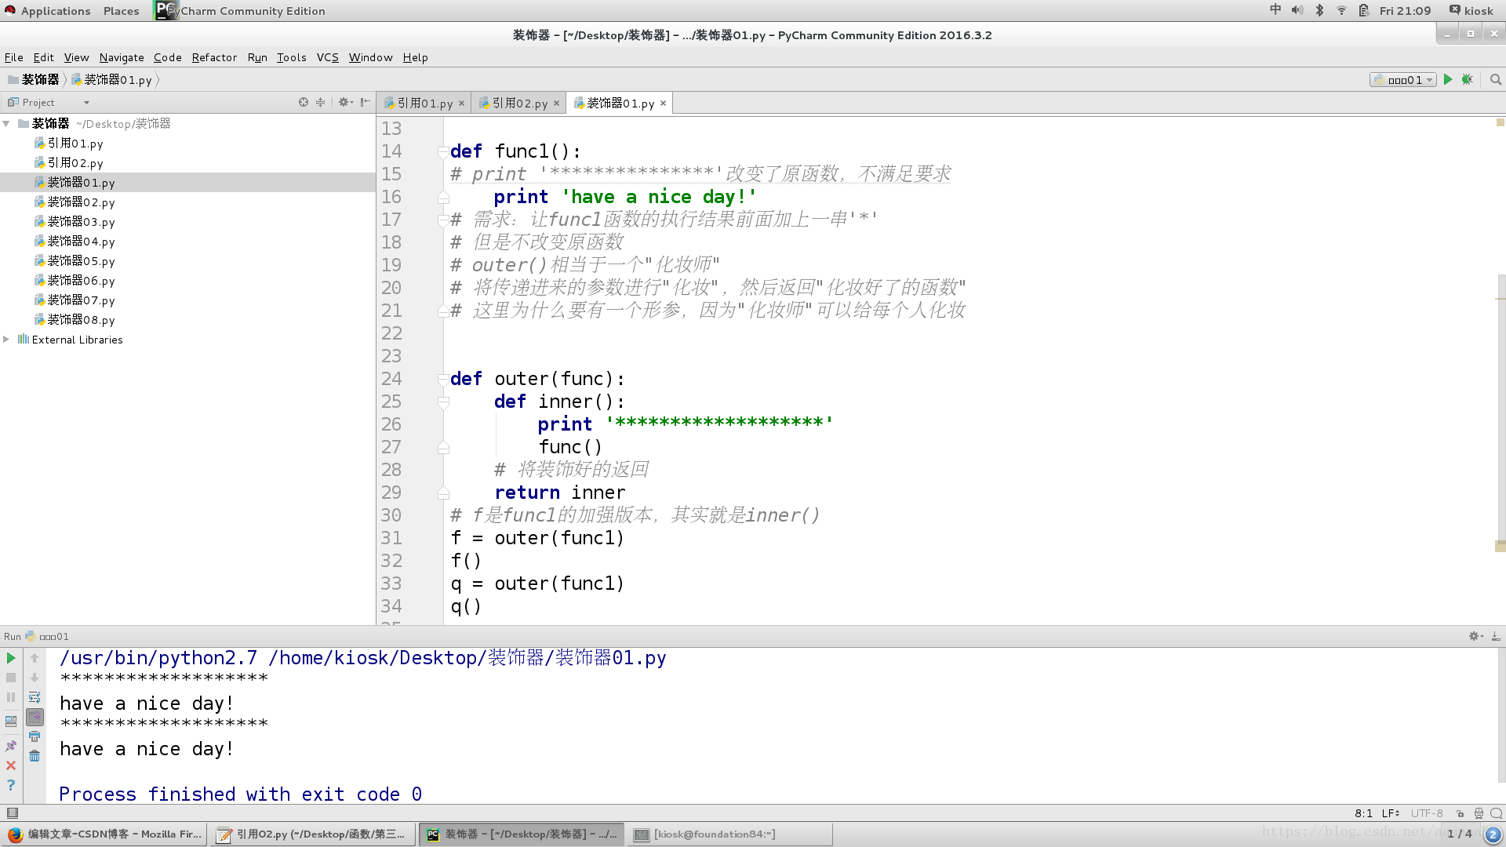
Task: Close the Run tab with red X
Action: click(x=11, y=765)
